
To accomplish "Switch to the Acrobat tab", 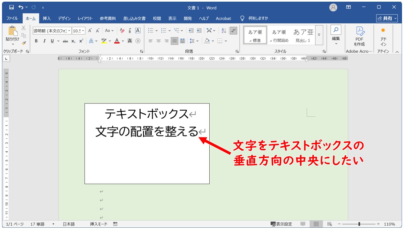I will (x=223, y=19).
